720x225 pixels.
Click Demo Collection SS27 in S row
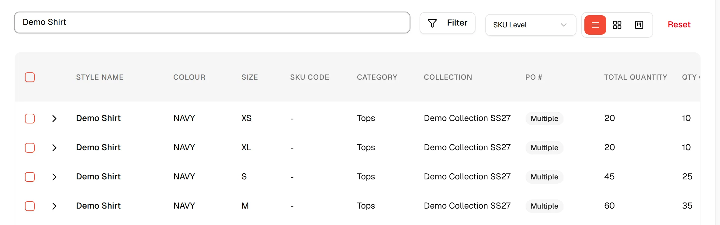click(x=467, y=177)
